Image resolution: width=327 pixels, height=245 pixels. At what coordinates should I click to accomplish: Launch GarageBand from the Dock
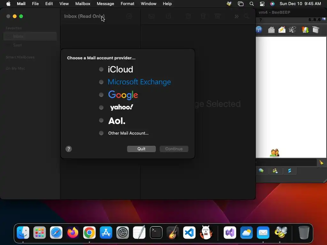pos(173,233)
